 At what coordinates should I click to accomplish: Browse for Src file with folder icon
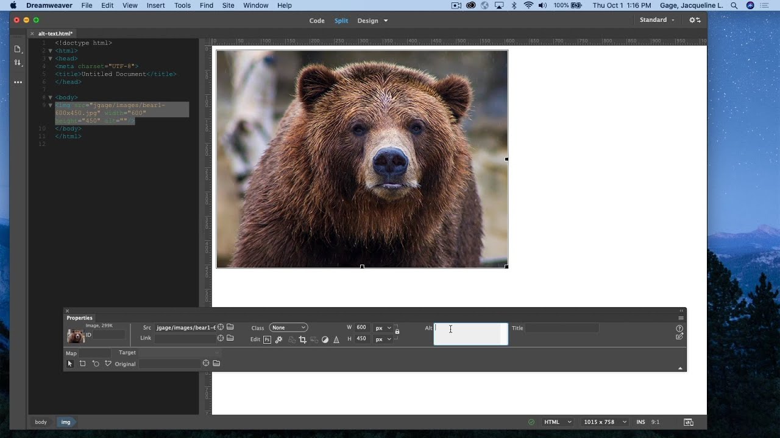coord(230,327)
